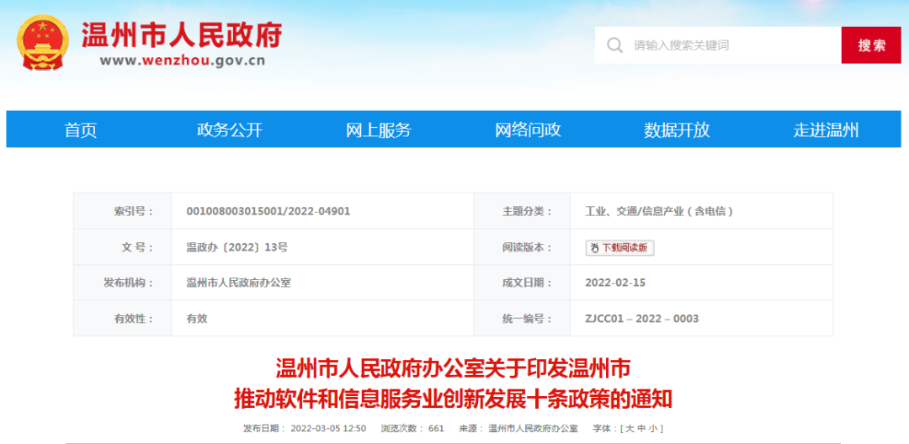The width and height of the screenshot is (909, 444).
Task: Click the 主题分类 label cell
Action: pos(522,211)
